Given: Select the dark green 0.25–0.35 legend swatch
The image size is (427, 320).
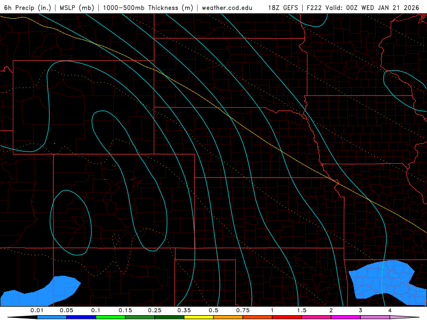Looking at the screenshot, I should pyautogui.click(x=169, y=317).
